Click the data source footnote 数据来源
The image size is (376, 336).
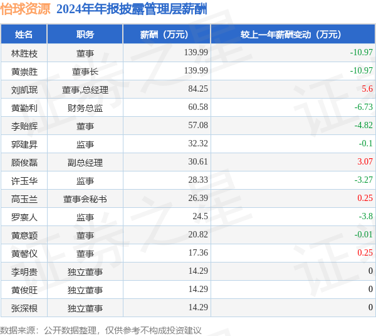point(101,331)
